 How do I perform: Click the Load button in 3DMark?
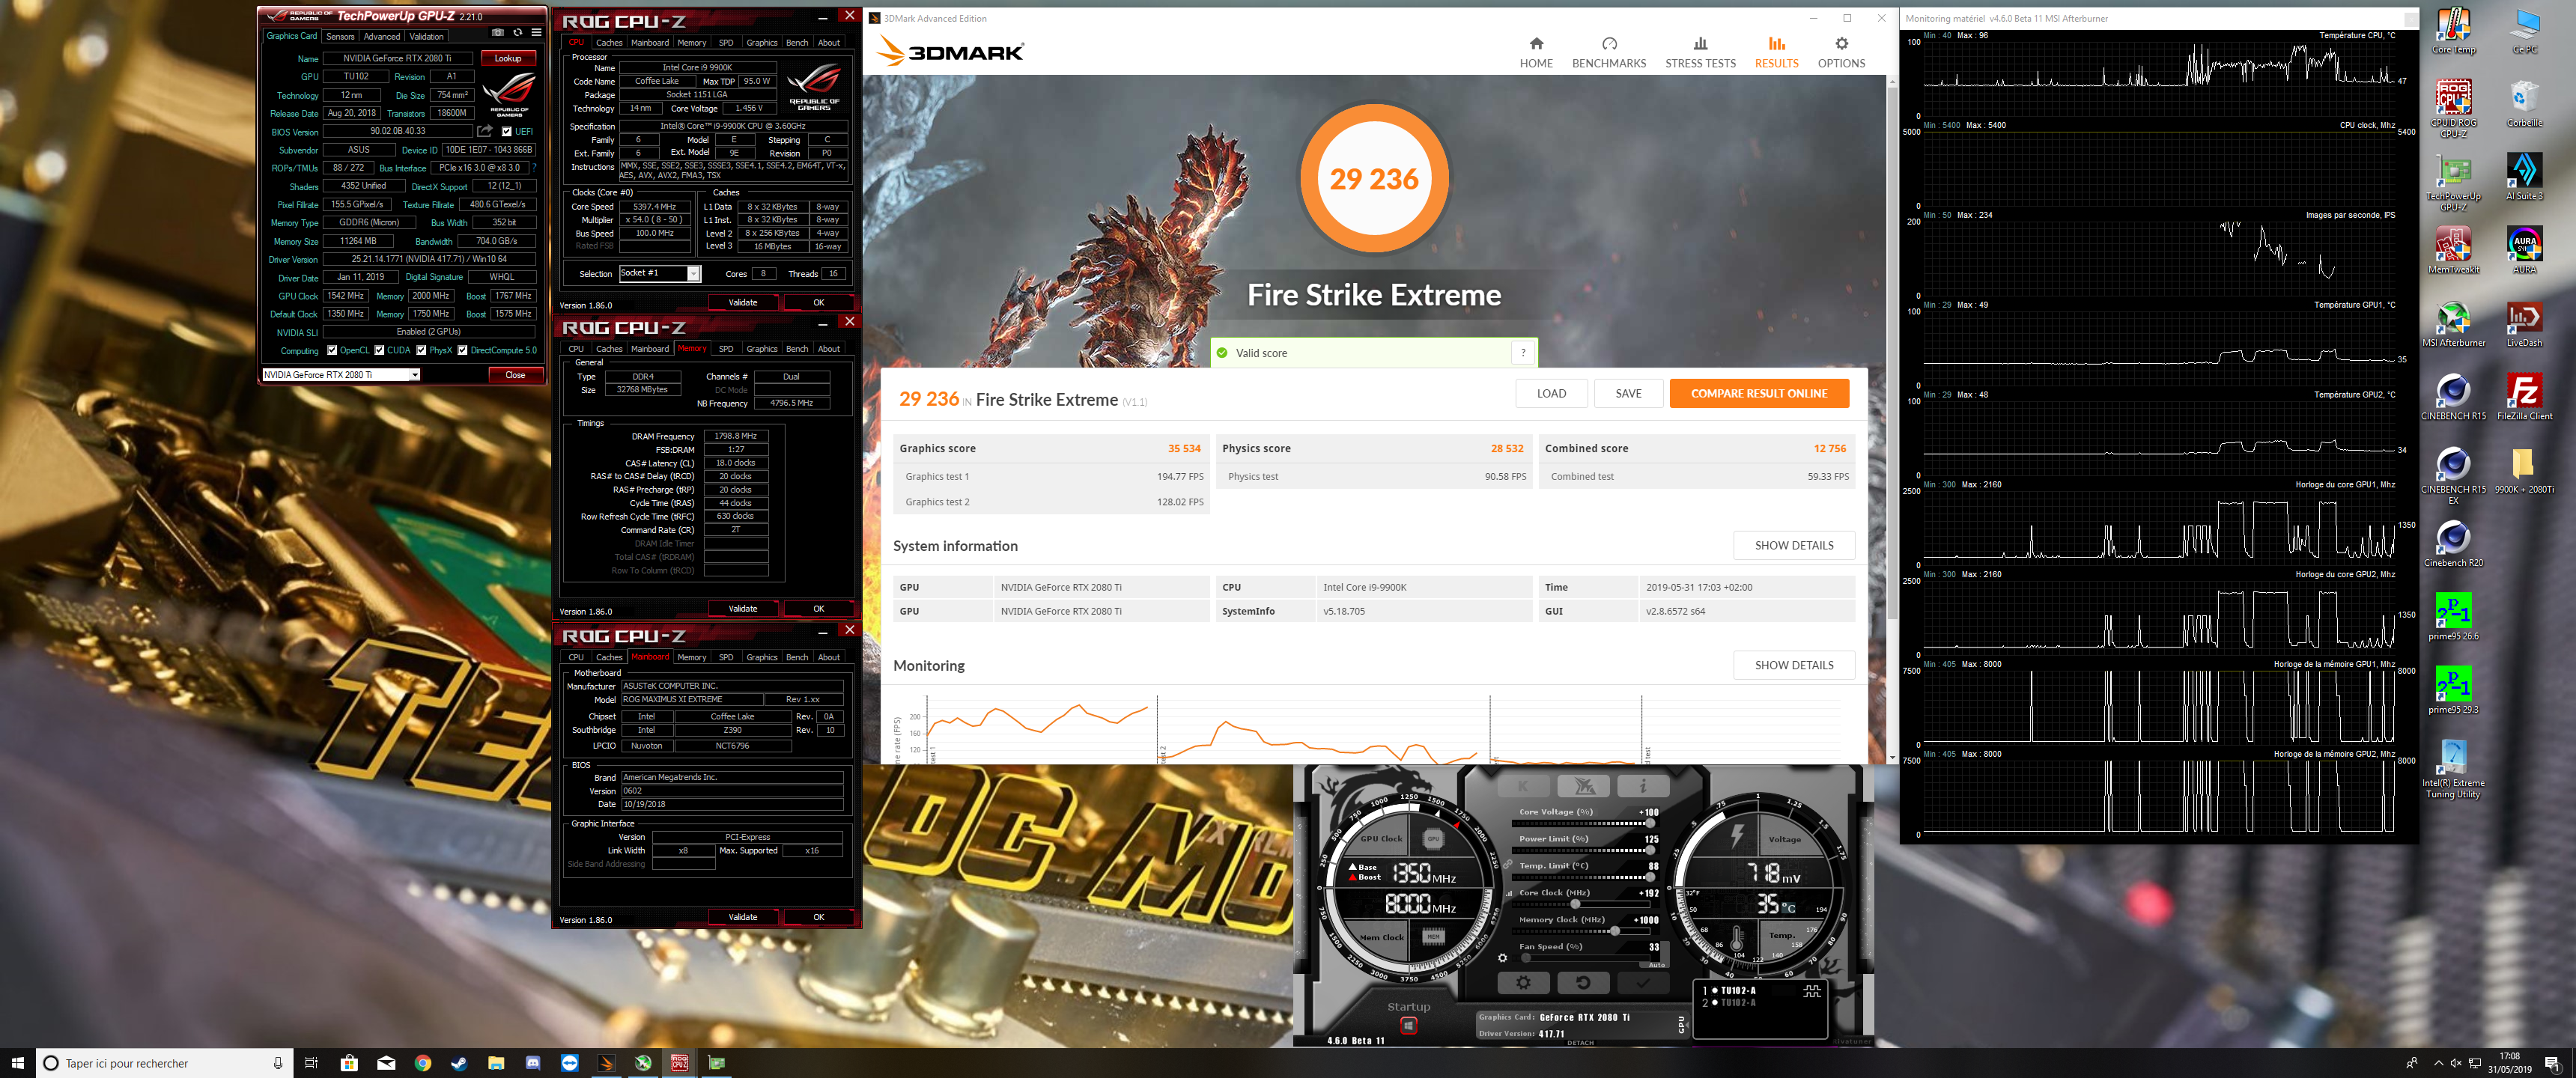1551,393
